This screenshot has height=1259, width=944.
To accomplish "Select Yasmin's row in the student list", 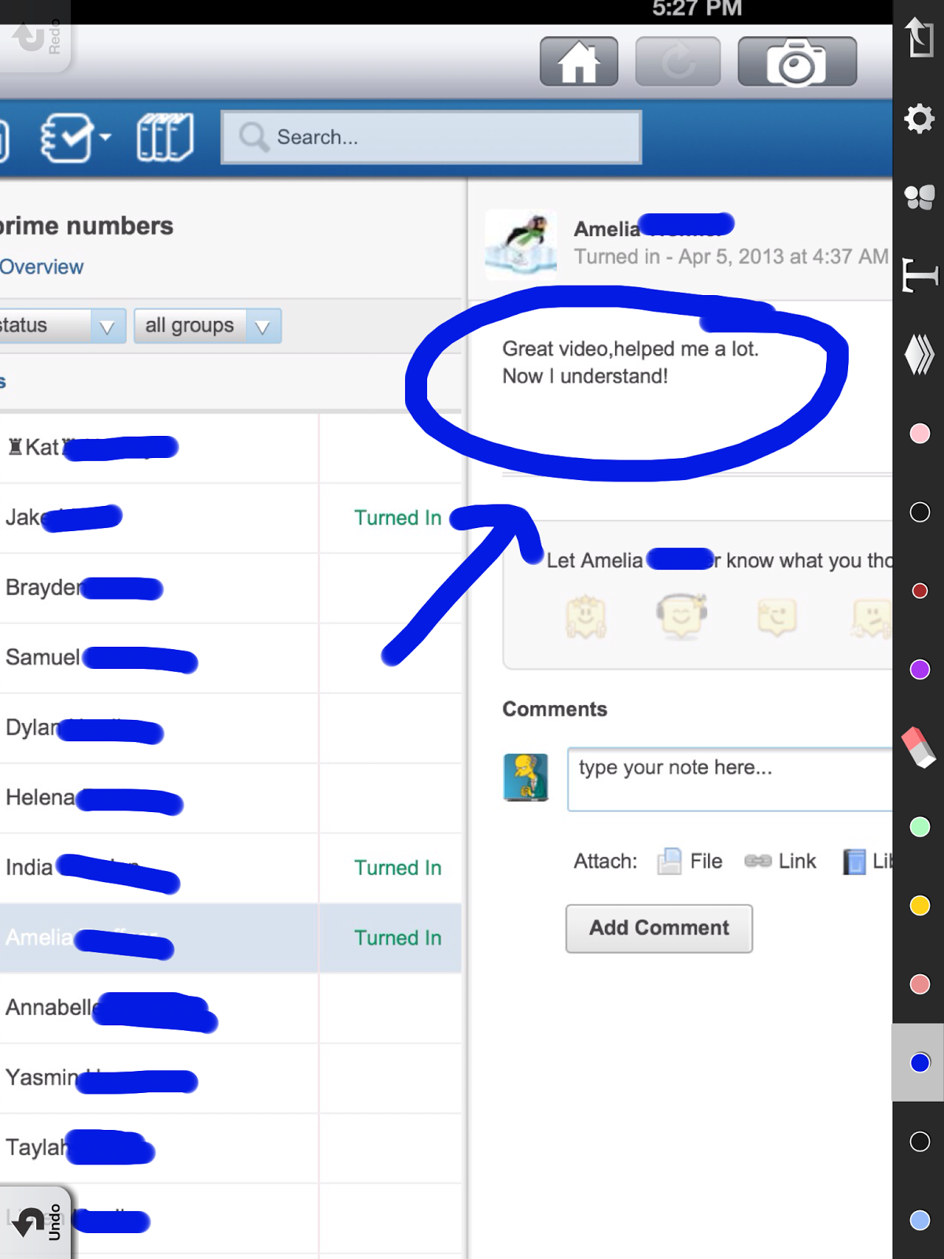I will tap(230, 1078).
